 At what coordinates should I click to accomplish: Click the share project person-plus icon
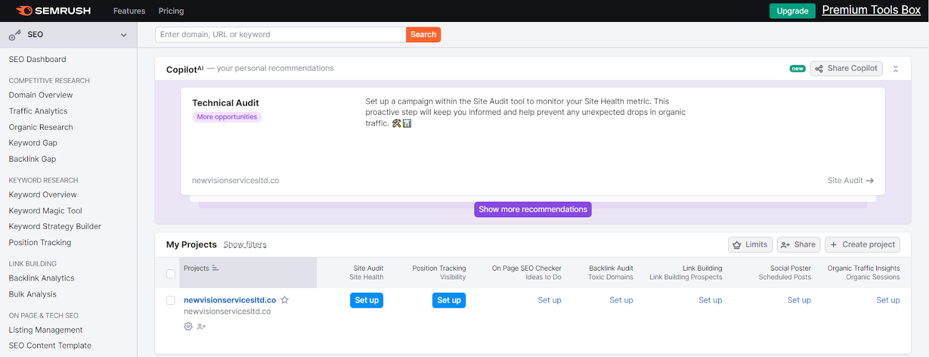[201, 326]
